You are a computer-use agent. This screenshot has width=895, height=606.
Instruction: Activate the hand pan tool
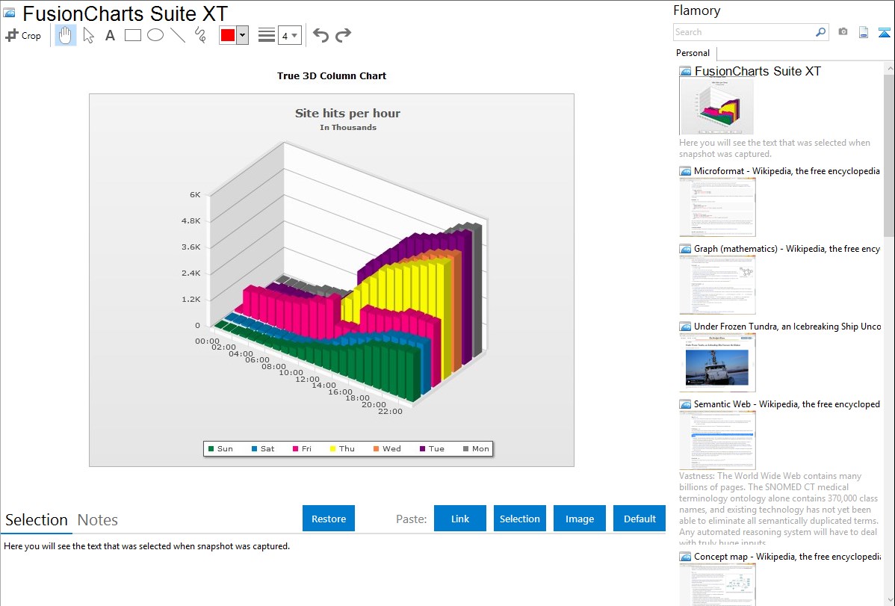click(x=66, y=35)
